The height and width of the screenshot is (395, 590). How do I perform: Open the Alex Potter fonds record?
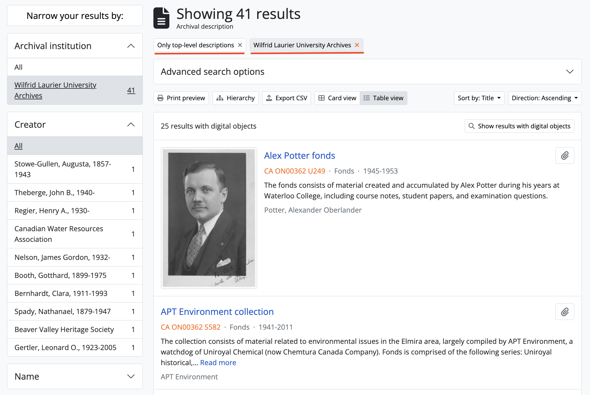[299, 156]
